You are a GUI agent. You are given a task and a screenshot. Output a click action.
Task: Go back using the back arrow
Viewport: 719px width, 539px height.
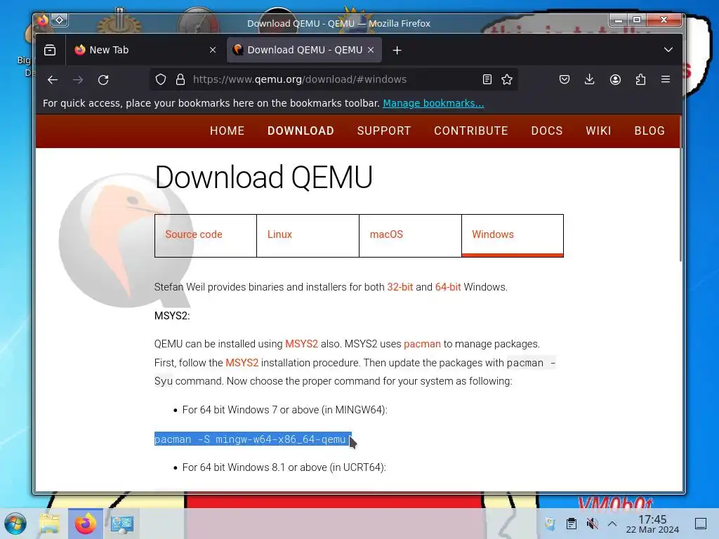pyautogui.click(x=53, y=80)
